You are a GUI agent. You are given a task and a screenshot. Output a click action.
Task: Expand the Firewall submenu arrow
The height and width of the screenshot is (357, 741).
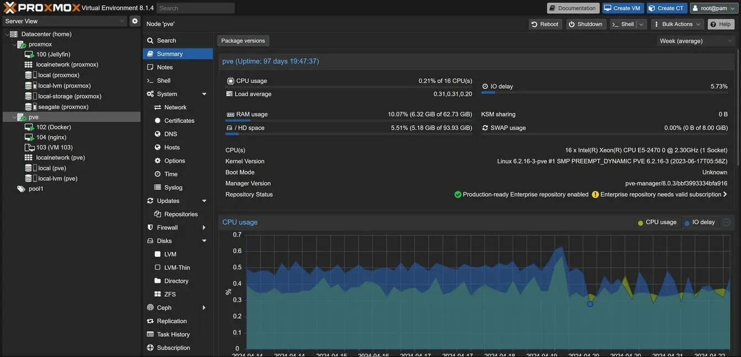pyautogui.click(x=204, y=228)
